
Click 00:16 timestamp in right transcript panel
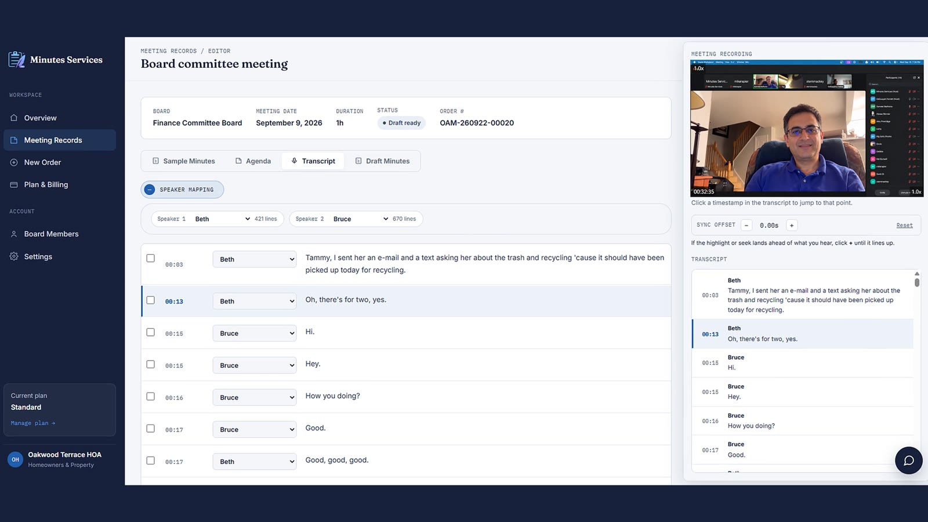(710, 421)
